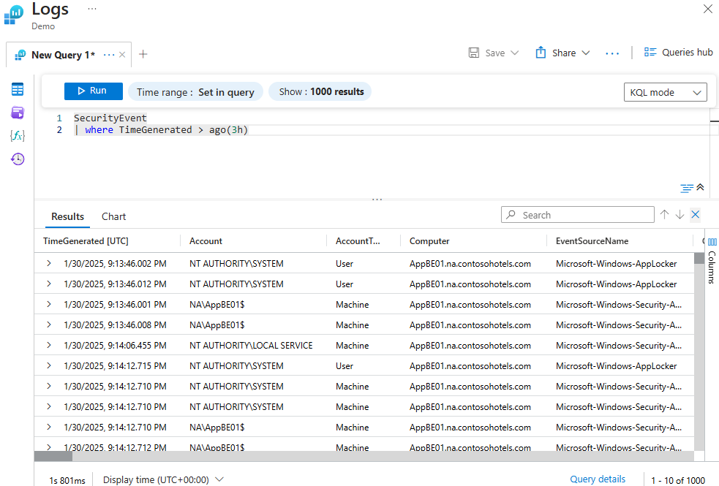Go to next search match arrow
The image size is (719, 486).
click(x=680, y=214)
